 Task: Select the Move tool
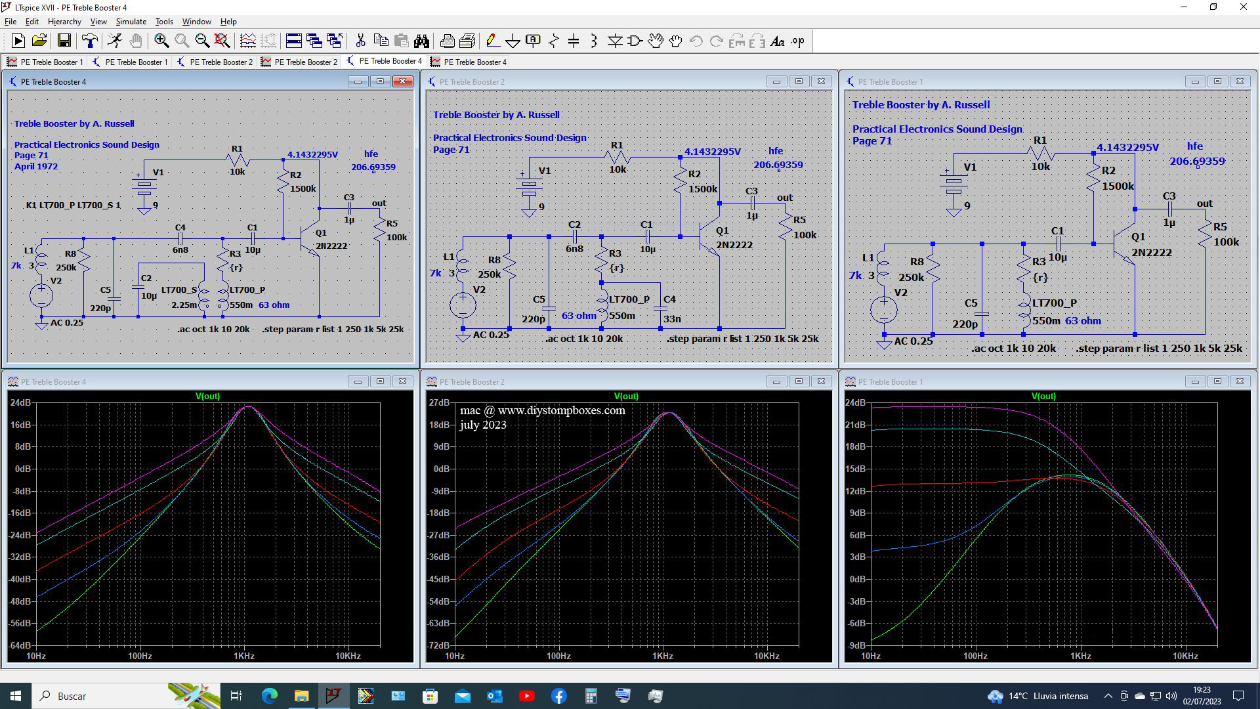tap(656, 41)
